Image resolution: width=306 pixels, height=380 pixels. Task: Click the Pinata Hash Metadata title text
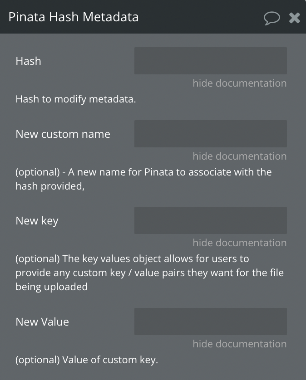(x=73, y=17)
